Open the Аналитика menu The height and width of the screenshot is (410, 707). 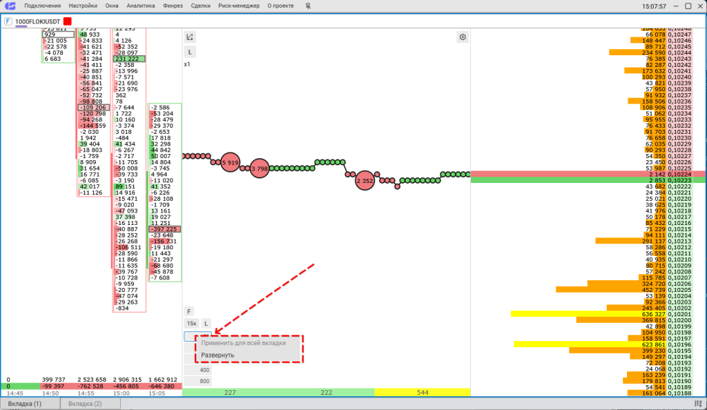[x=141, y=6]
